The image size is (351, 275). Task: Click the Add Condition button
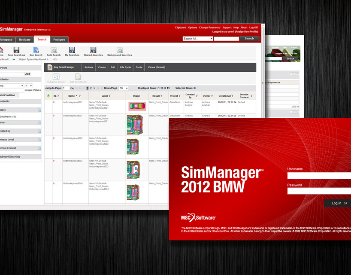click(x=9, y=95)
